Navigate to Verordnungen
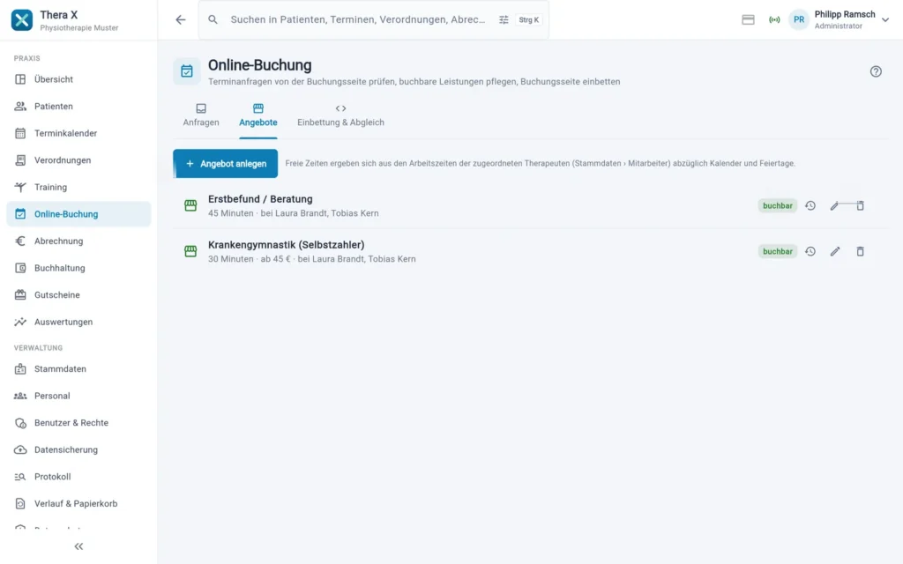 click(x=78, y=160)
